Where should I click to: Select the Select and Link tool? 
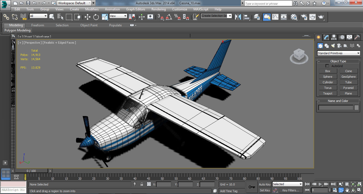(x=6, y=17)
